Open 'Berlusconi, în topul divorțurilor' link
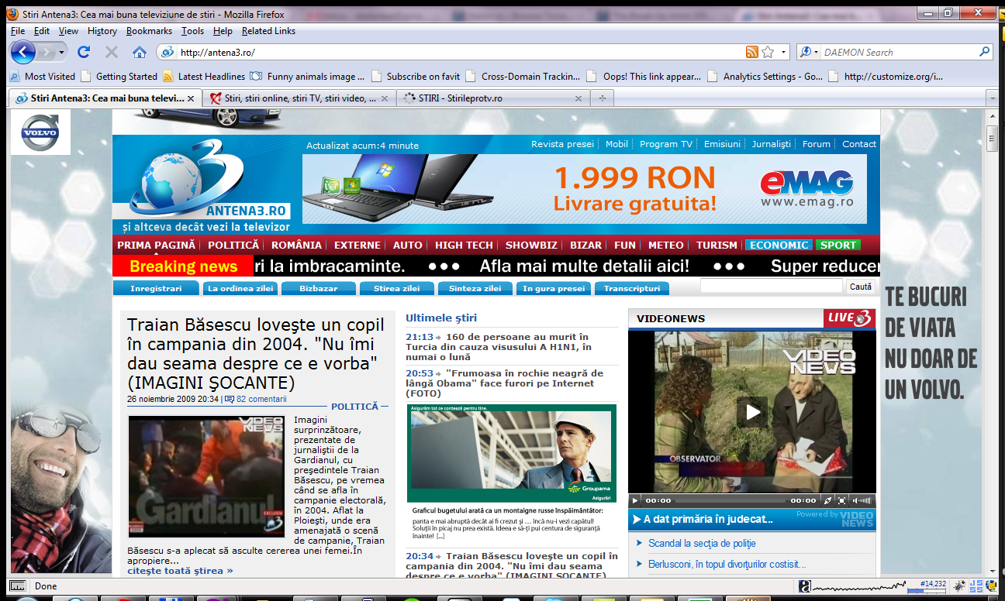The width and height of the screenshot is (1005, 601). 727,564
